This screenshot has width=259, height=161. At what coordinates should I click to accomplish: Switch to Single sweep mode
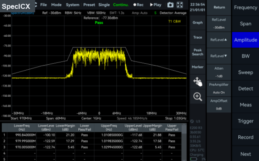(x=104, y=5)
